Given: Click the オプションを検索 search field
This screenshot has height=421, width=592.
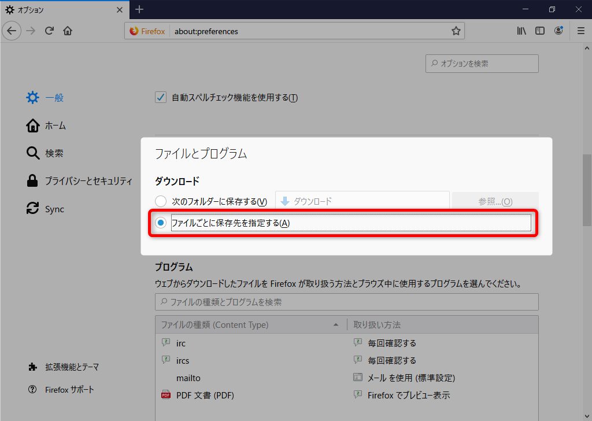Looking at the screenshot, I should click(482, 63).
